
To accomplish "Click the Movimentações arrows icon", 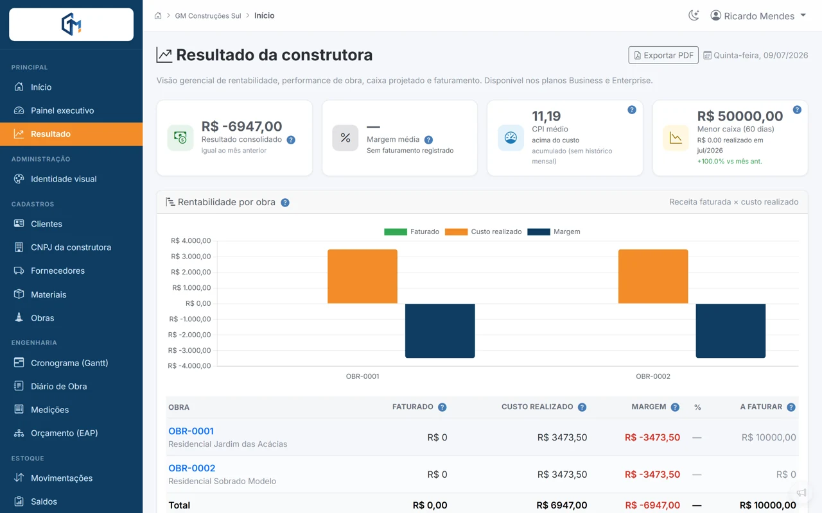I will tap(19, 478).
